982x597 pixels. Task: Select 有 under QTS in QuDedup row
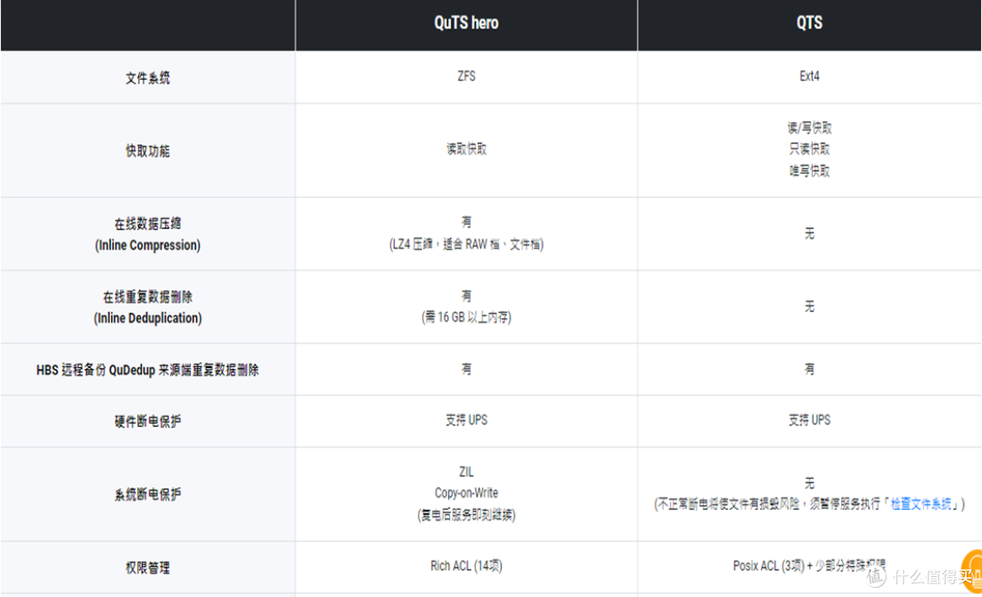click(x=809, y=369)
